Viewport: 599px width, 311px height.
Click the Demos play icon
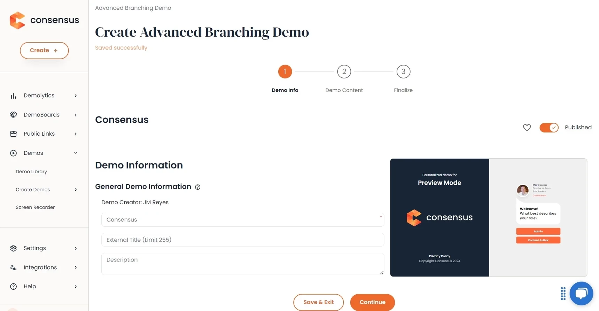coord(13,153)
